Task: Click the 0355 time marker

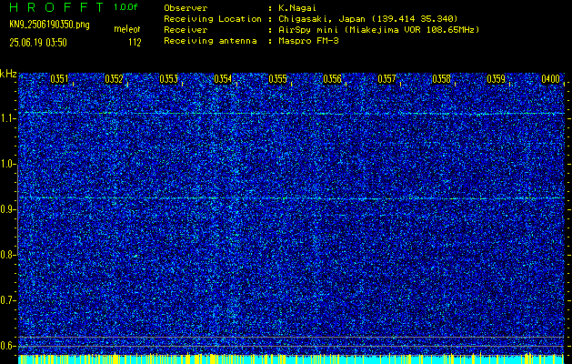Action: pyautogui.click(x=277, y=79)
